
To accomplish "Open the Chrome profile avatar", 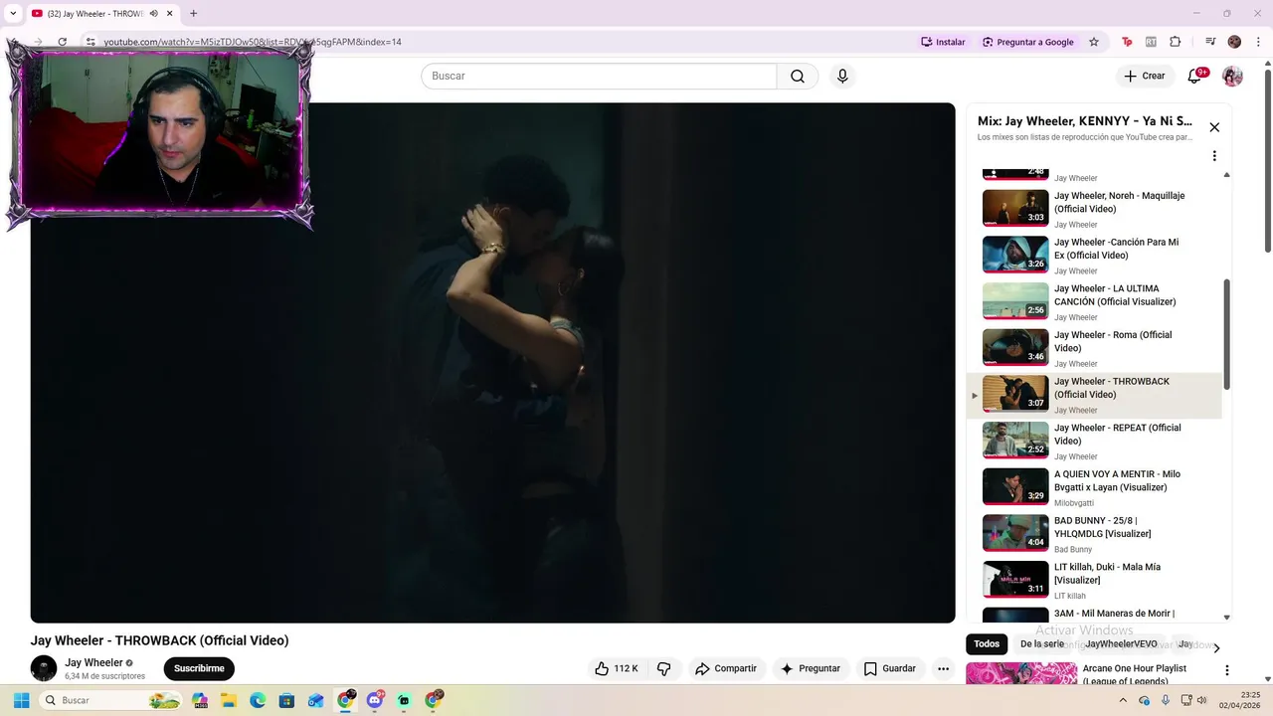I will 1234,42.
